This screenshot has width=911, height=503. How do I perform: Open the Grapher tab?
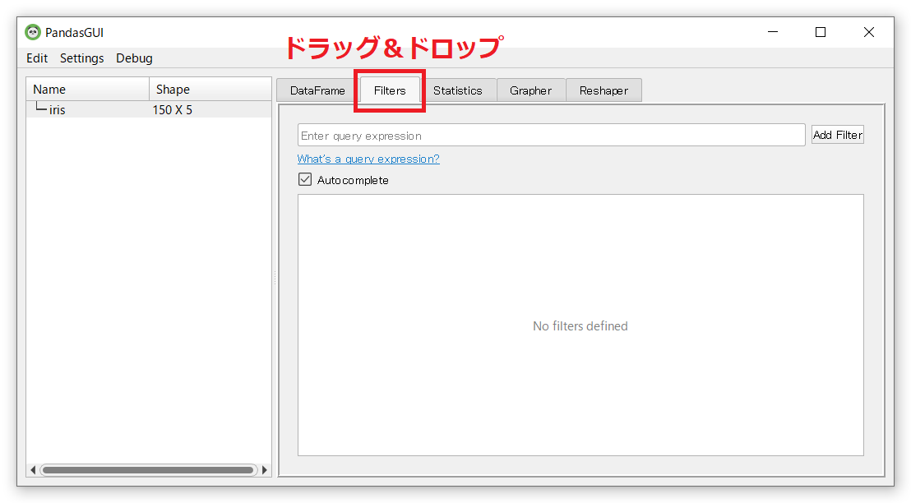[x=530, y=90]
